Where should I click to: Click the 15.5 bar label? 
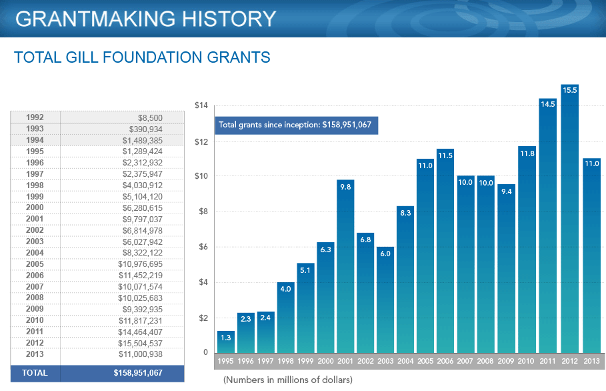tap(570, 90)
